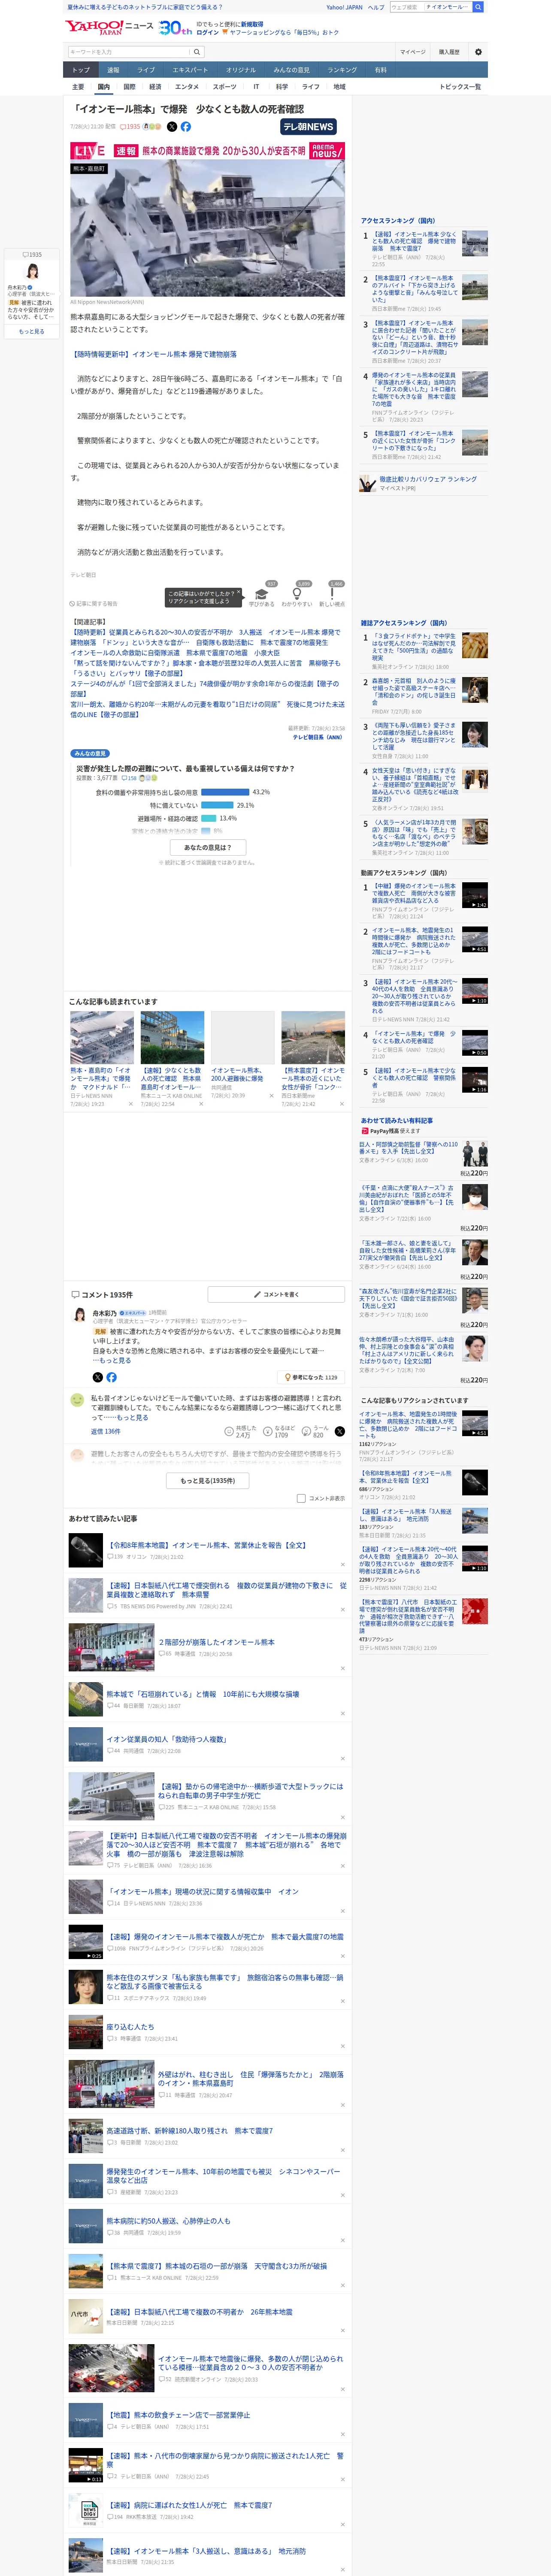Share 舟木彩乃's comment on X
551x2576 pixels.
(x=98, y=1377)
